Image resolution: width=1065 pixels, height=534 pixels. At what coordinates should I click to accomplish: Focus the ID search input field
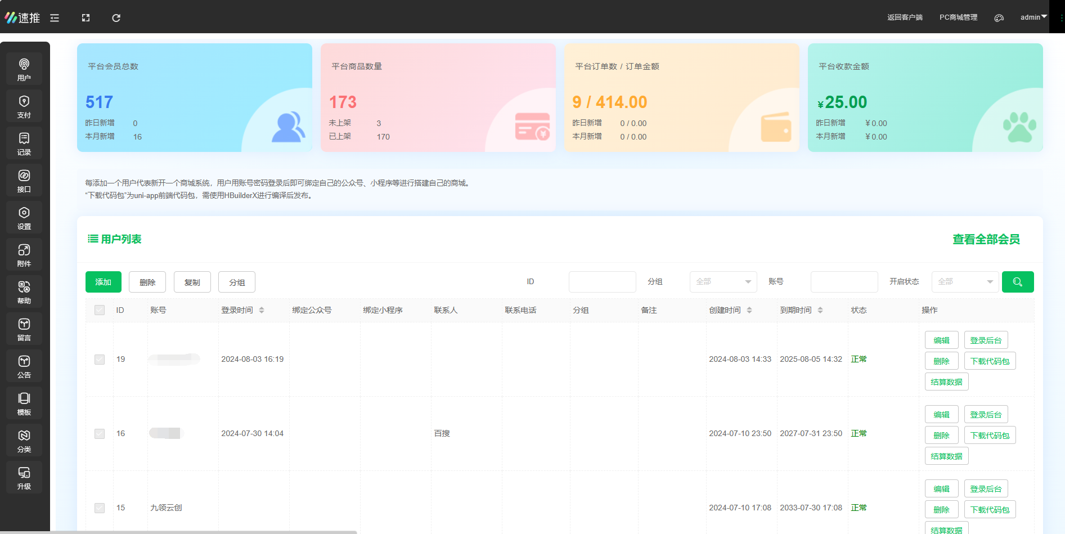point(603,282)
